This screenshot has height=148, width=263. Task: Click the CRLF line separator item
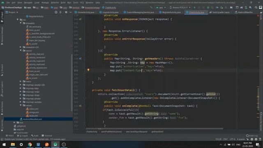pyautogui.click(x=225, y=139)
